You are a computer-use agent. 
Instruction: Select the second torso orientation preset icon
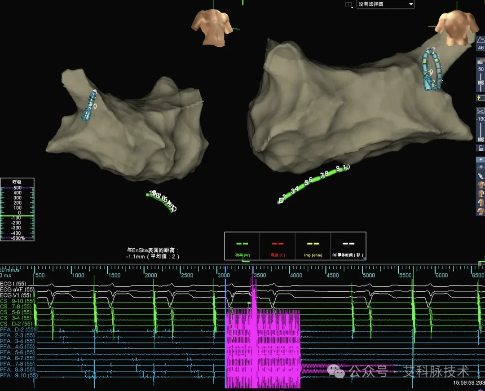481,194
